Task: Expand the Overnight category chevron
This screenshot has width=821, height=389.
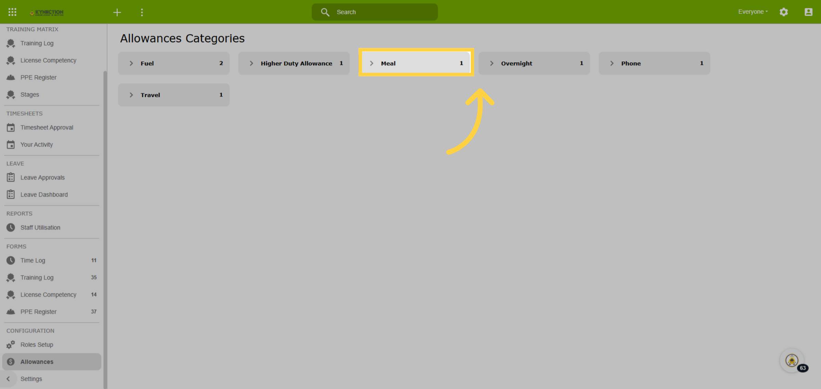Action: (x=492, y=63)
